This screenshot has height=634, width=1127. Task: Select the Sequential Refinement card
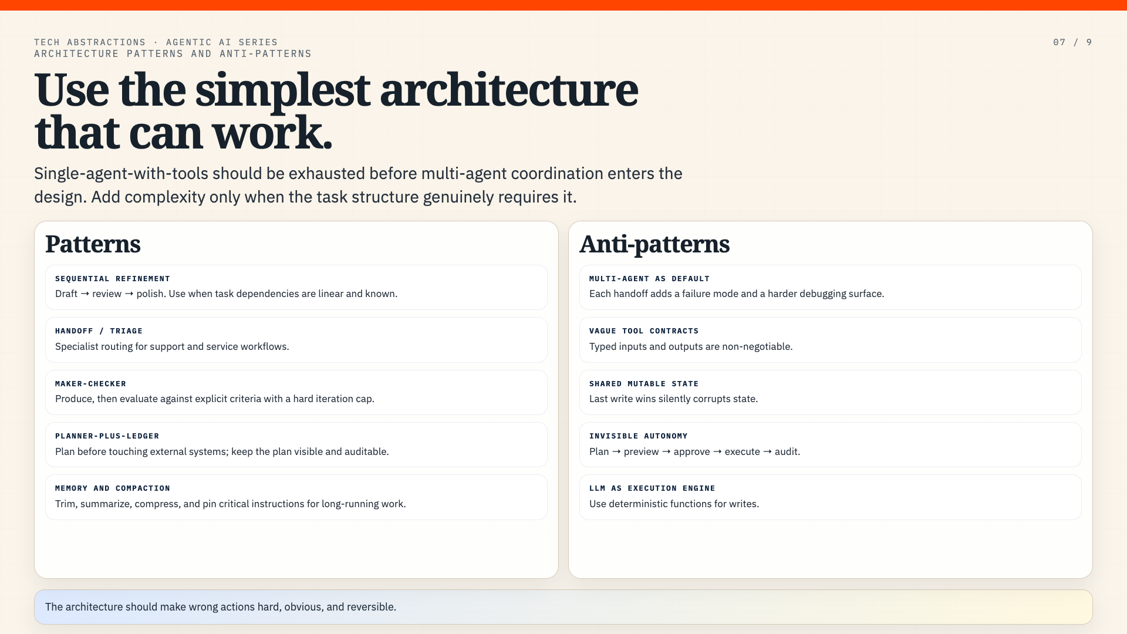click(x=296, y=287)
